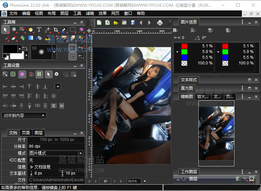The height and width of the screenshot is (191, 261).
Task: Select the Crop tool
Action: 56,30
